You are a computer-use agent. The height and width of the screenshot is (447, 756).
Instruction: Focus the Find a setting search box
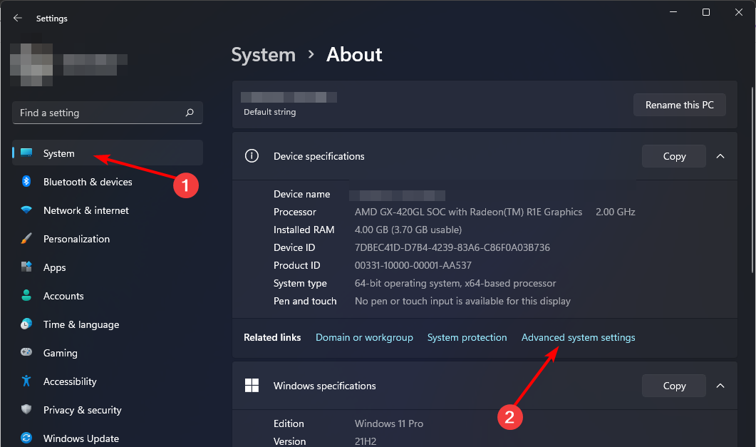[x=107, y=113]
